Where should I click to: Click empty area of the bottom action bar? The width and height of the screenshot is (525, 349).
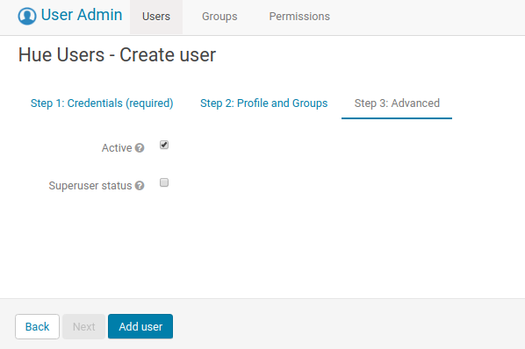pyautogui.click(x=349, y=326)
